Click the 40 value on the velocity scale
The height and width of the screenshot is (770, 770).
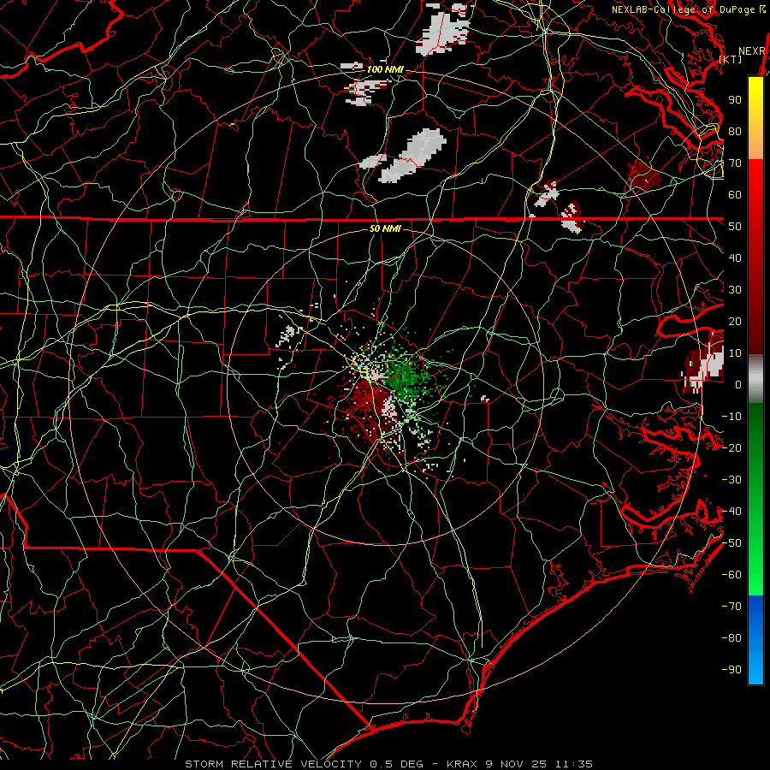coord(735,258)
